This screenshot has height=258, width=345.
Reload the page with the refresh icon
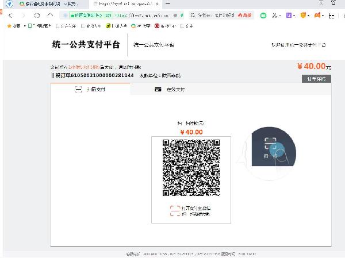coord(37,16)
